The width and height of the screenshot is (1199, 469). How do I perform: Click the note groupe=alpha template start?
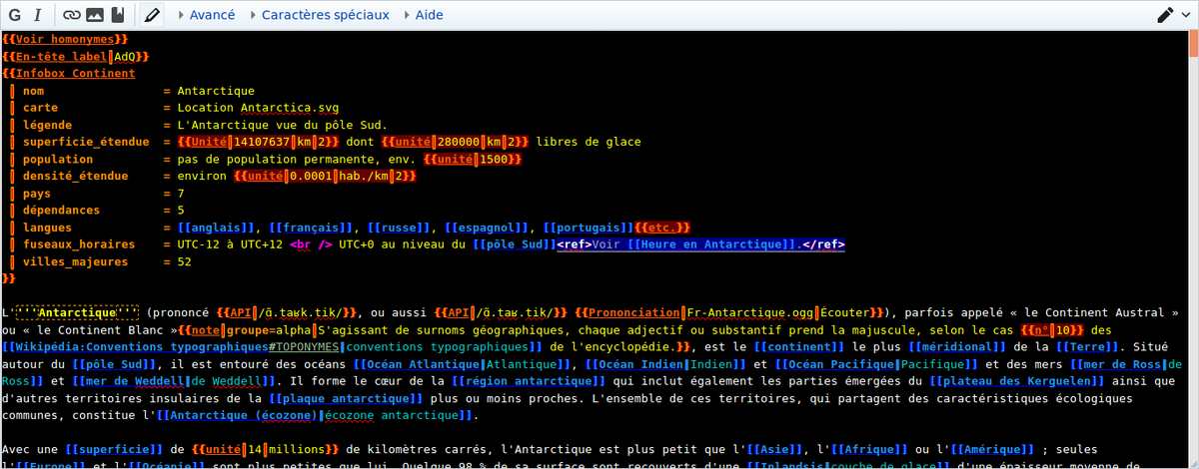[249, 329]
